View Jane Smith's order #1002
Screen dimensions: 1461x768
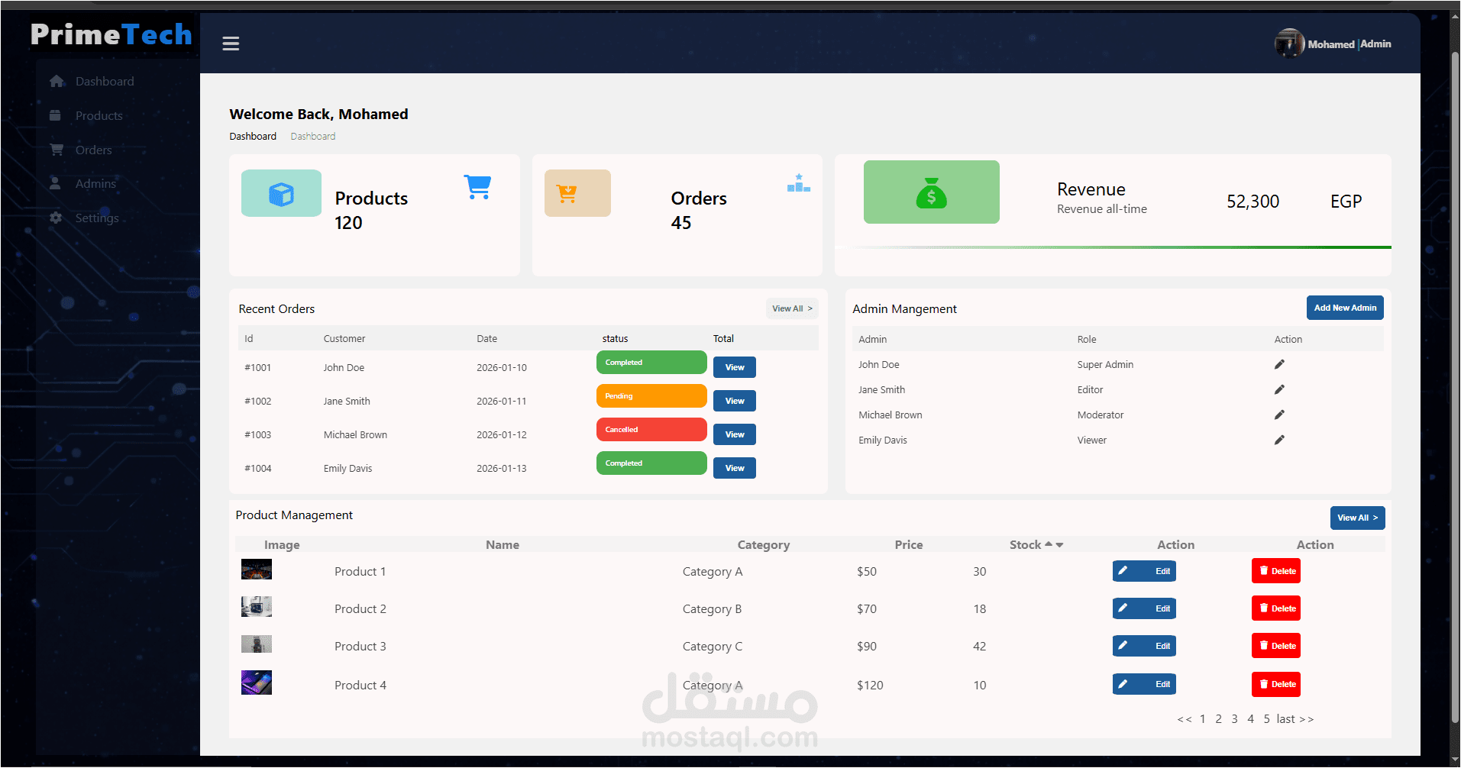(x=734, y=400)
